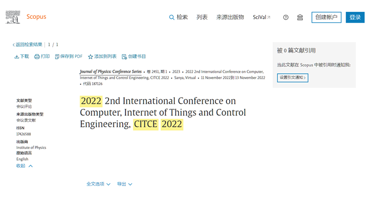Click the 下载 download icon
The width and height of the screenshot is (367, 198).
16,56
